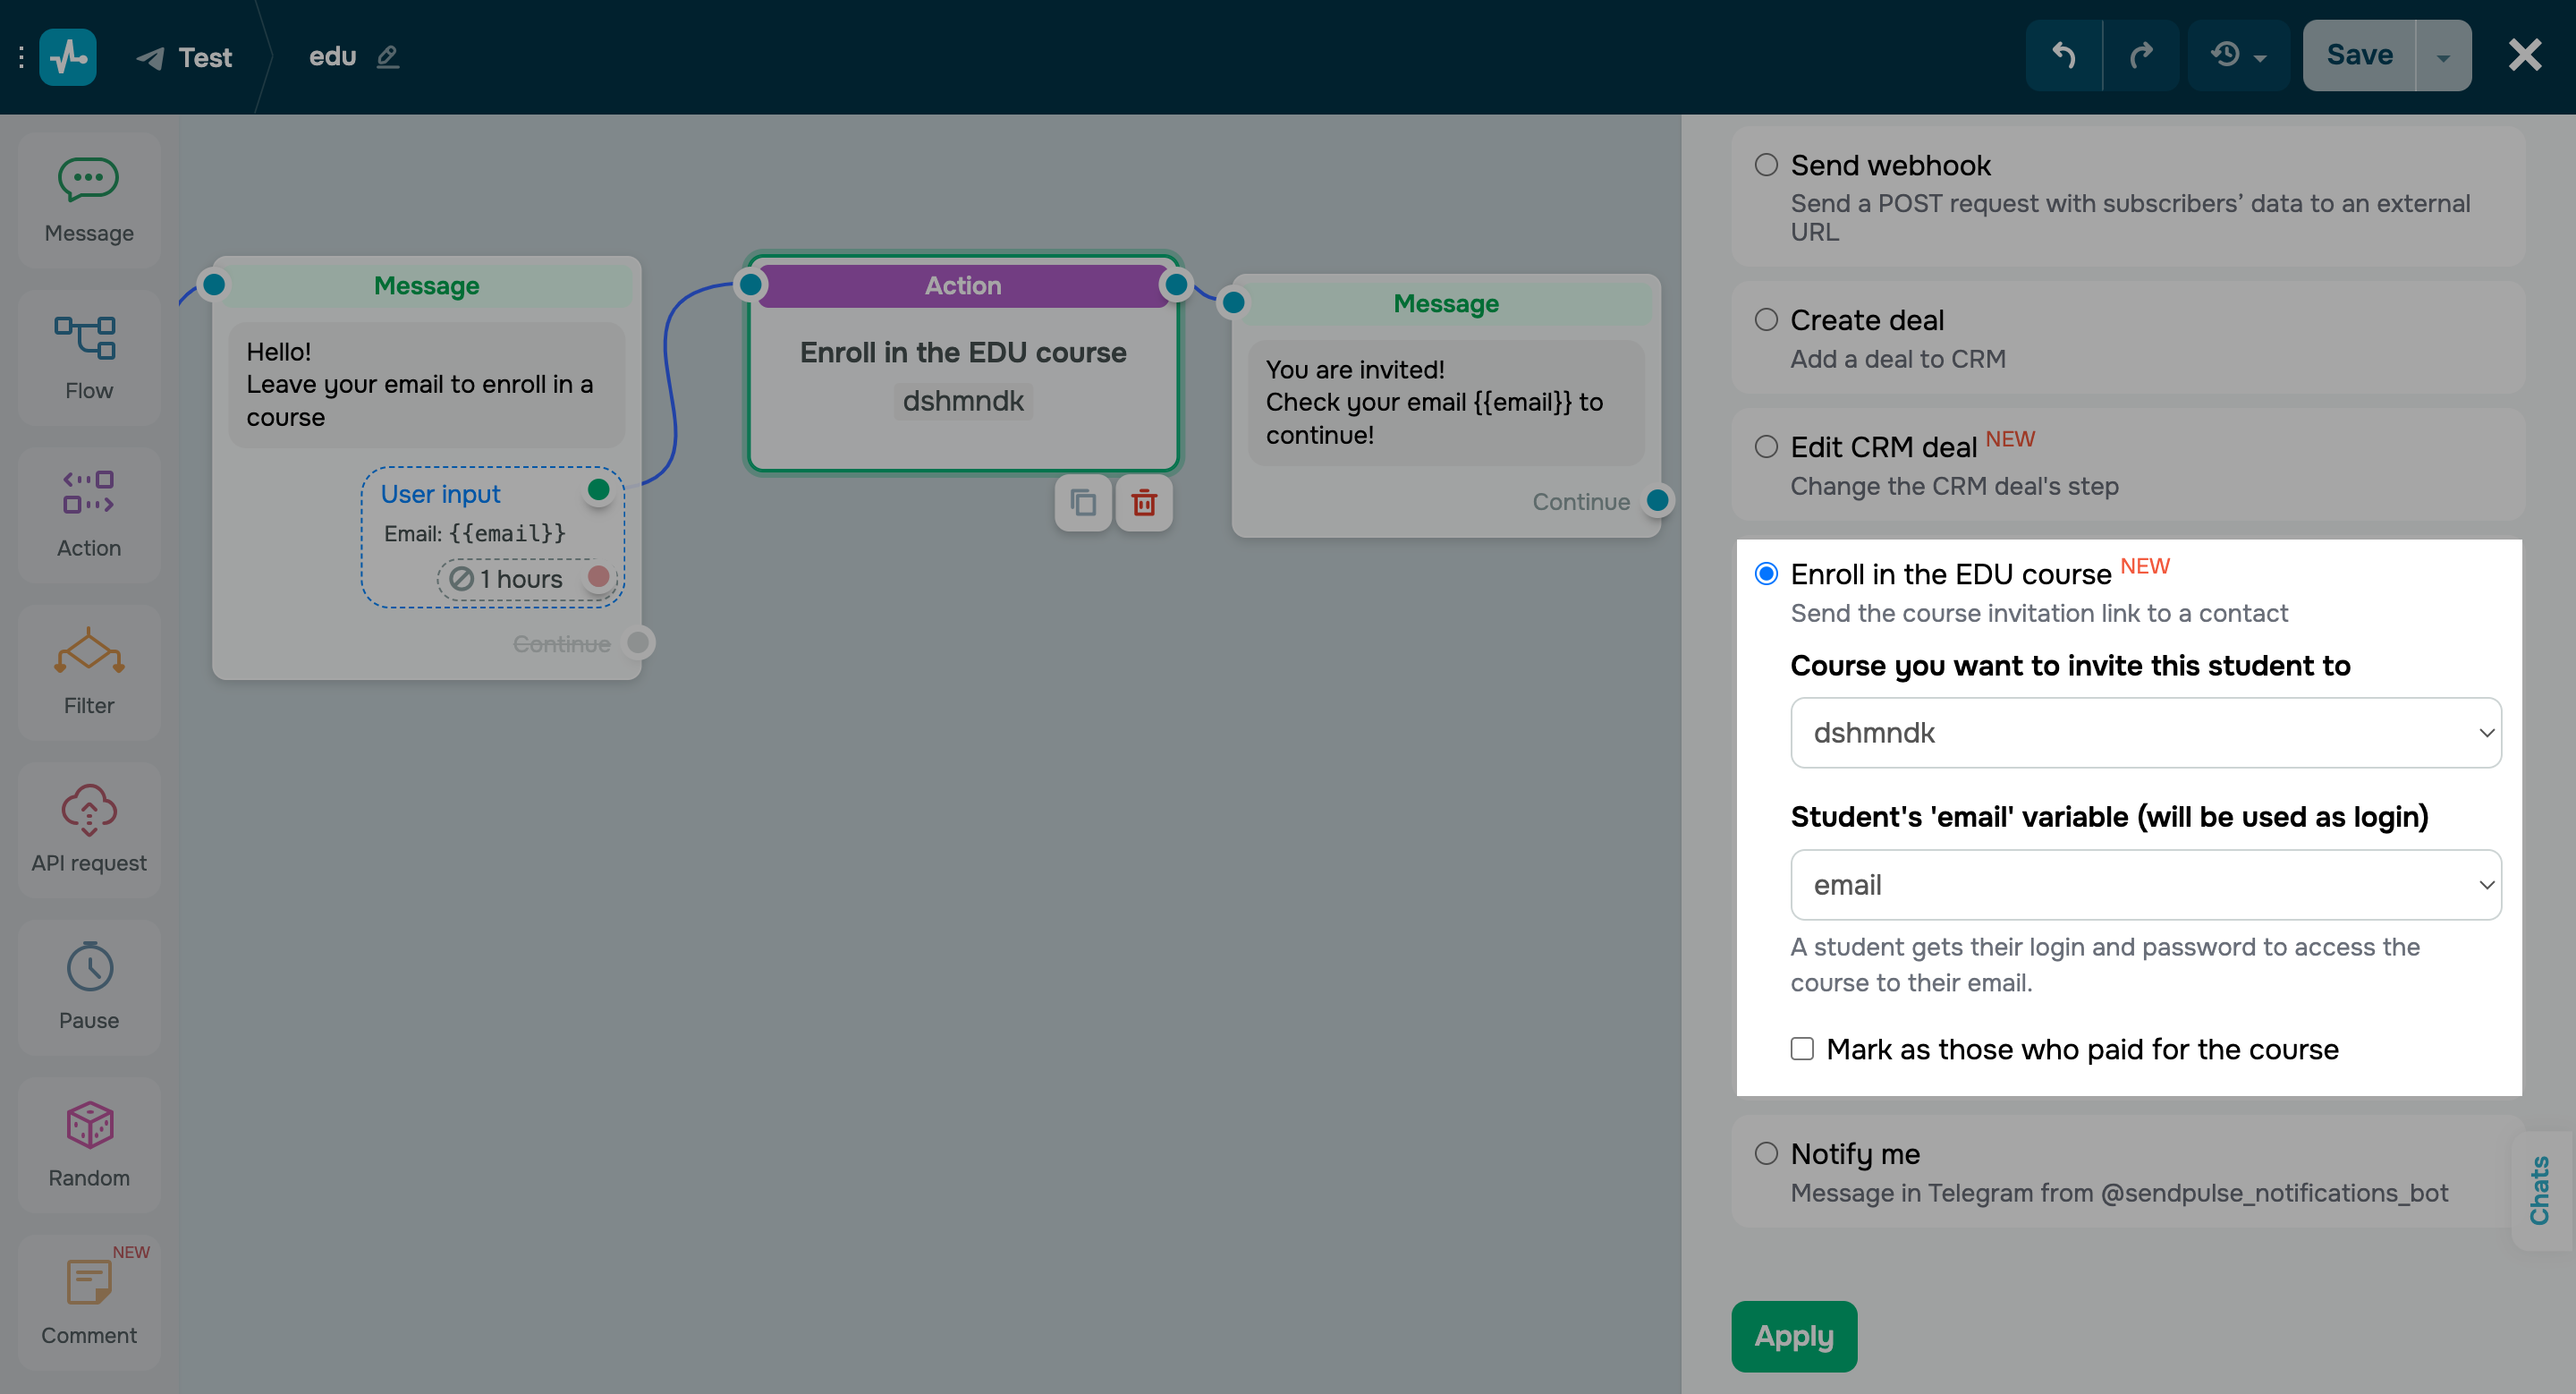Open the student email variable dropdown
This screenshot has height=1394, width=2576.
coord(2144,884)
